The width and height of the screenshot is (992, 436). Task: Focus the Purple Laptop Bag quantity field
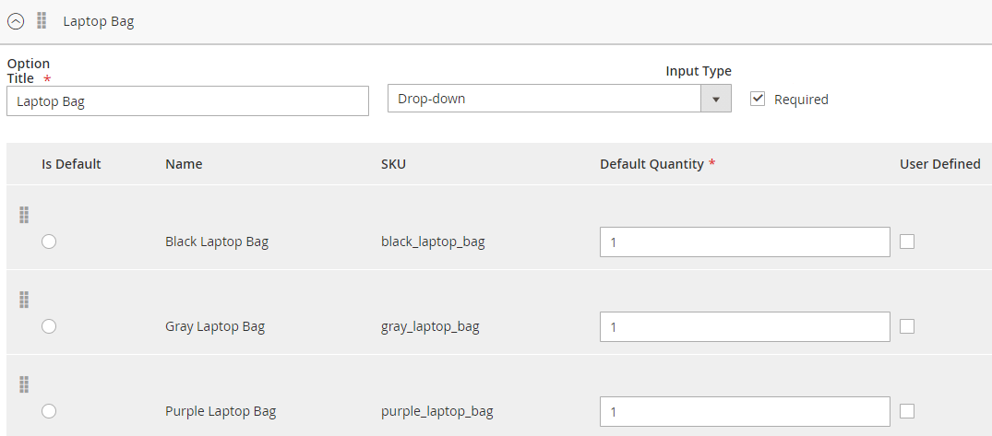tap(745, 412)
